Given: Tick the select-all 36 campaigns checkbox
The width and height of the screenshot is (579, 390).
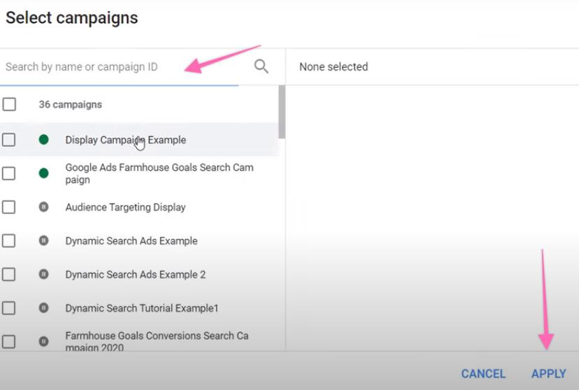Looking at the screenshot, I should point(9,104).
